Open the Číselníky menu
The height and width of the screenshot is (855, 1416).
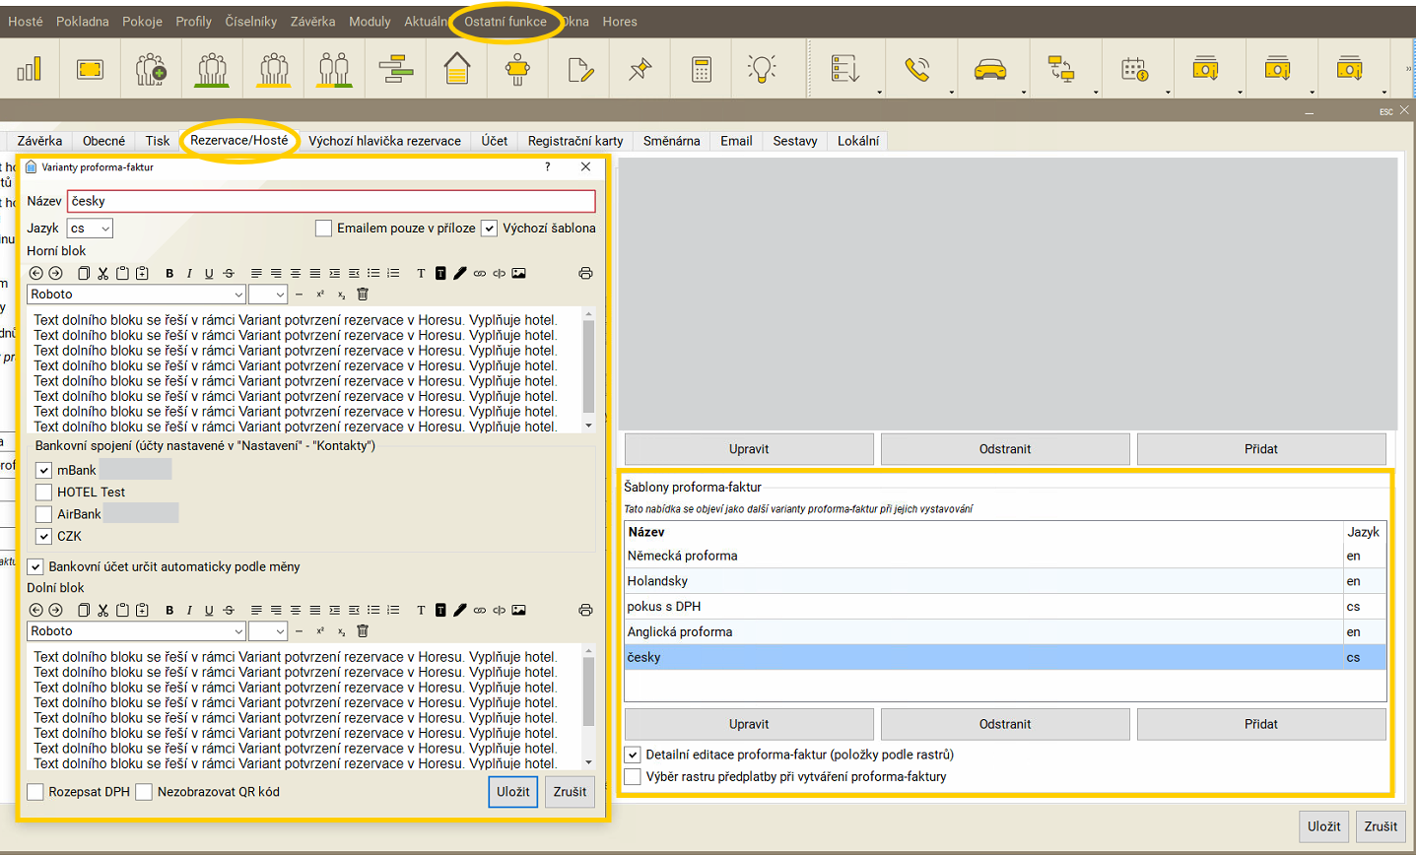tap(250, 22)
